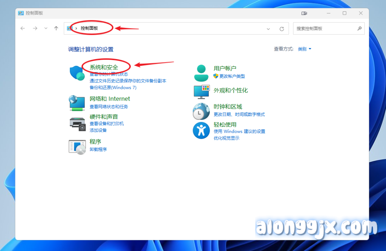The width and height of the screenshot is (386, 251).
Task: Click the search magnifier icon
Action: coord(359,29)
